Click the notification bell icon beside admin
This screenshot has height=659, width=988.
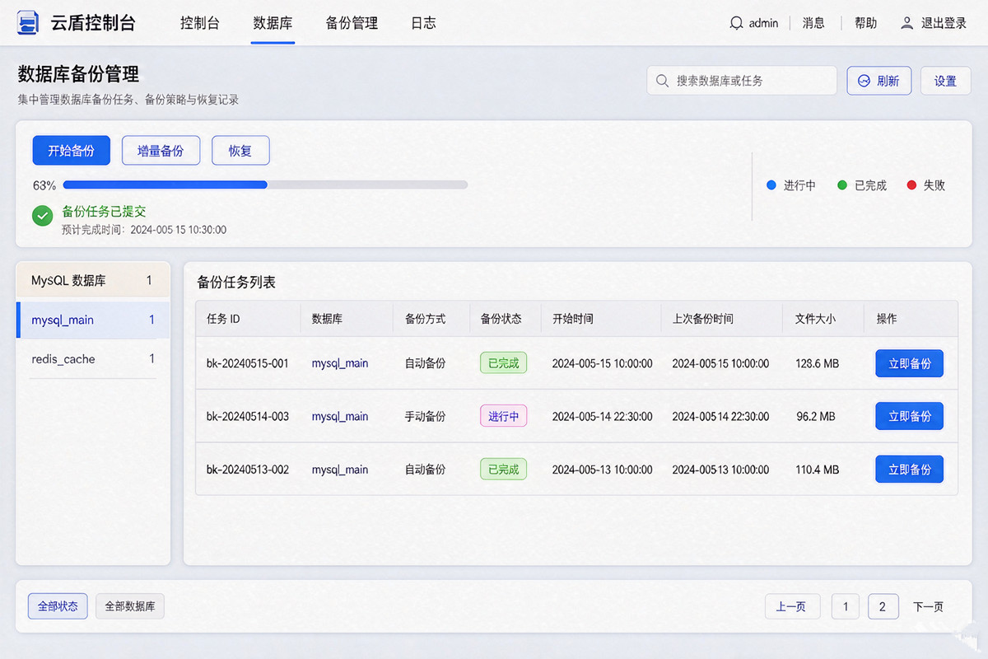[736, 23]
